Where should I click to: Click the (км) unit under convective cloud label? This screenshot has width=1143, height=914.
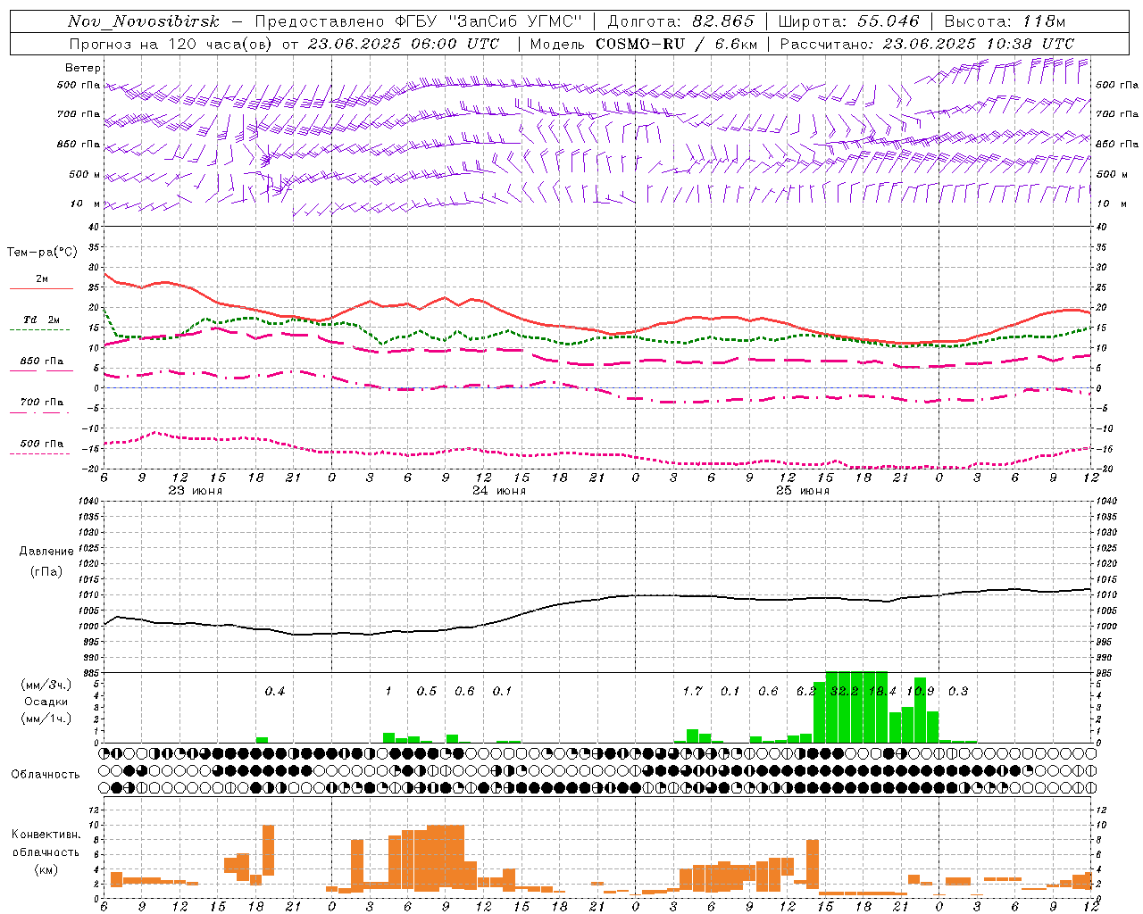46,869
